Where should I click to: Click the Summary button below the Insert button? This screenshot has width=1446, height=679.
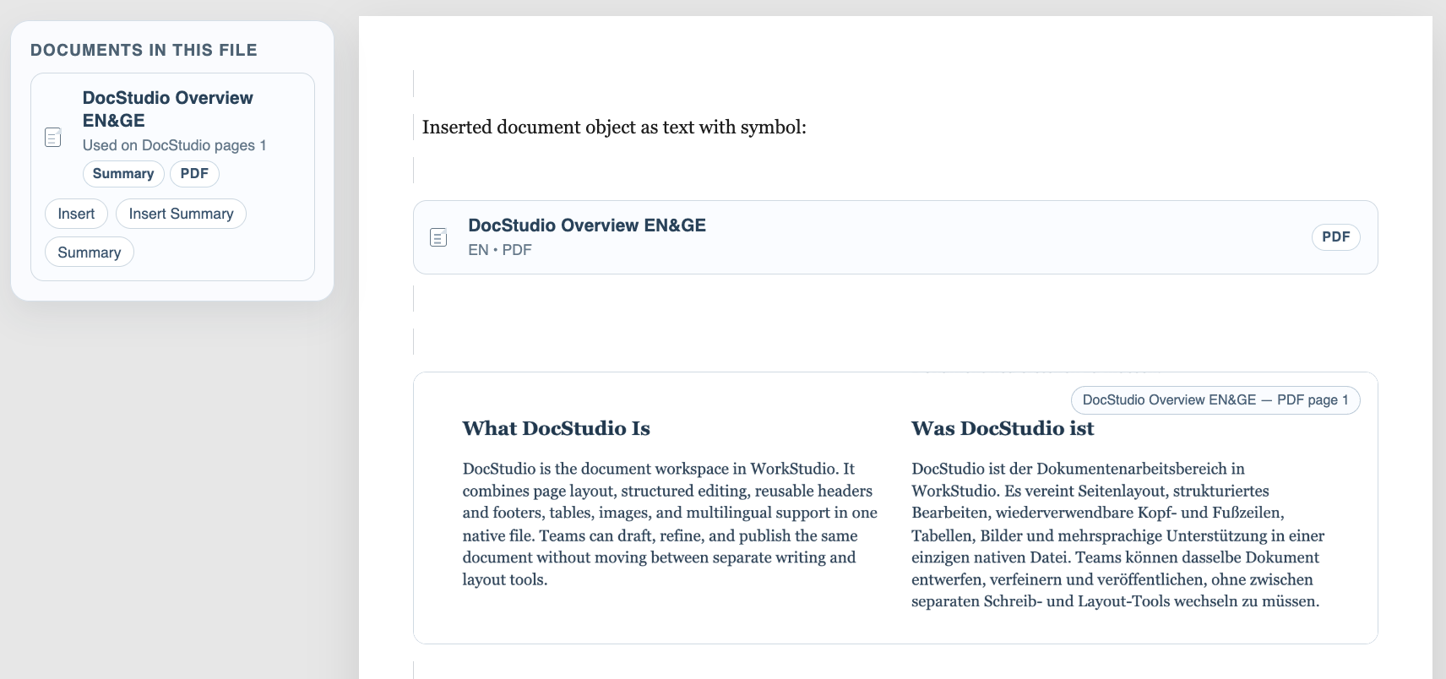[x=90, y=253]
